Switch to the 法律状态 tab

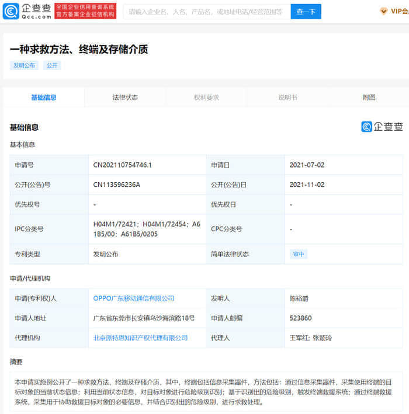pyautogui.click(x=125, y=98)
